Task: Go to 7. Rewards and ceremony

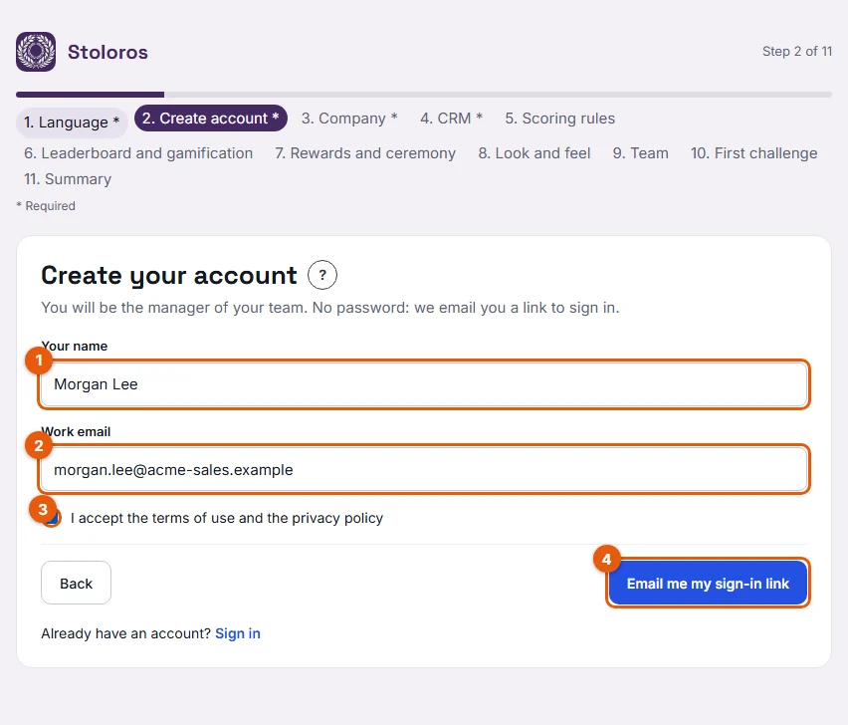Action: (365, 153)
